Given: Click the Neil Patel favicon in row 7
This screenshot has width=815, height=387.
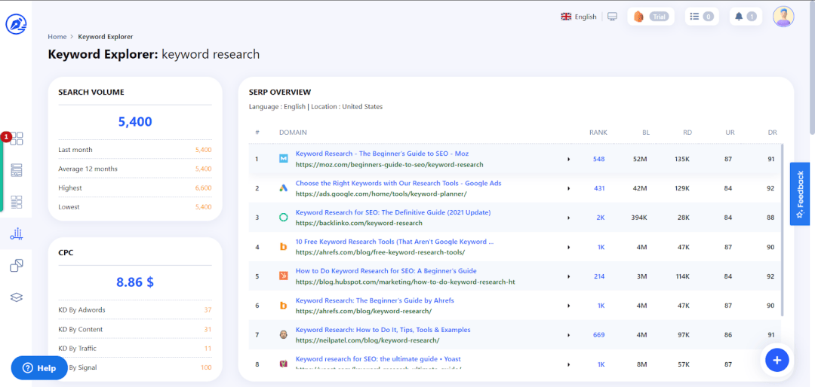Looking at the screenshot, I should tap(283, 334).
